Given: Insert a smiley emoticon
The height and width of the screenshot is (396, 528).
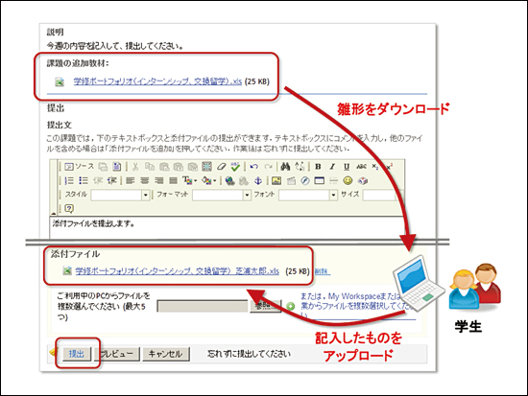Looking at the screenshot, I should [x=348, y=180].
